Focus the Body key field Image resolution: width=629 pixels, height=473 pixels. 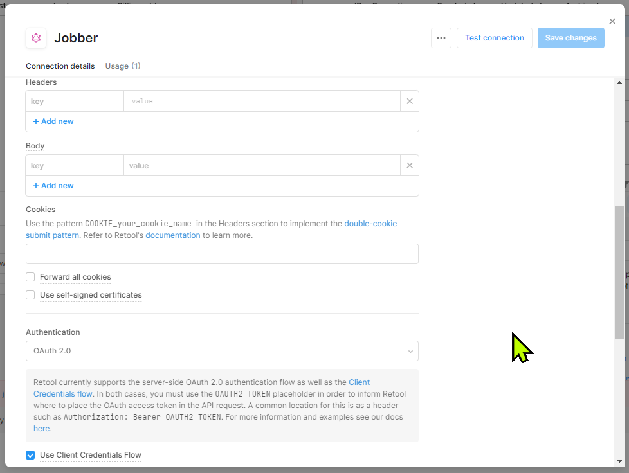click(75, 165)
